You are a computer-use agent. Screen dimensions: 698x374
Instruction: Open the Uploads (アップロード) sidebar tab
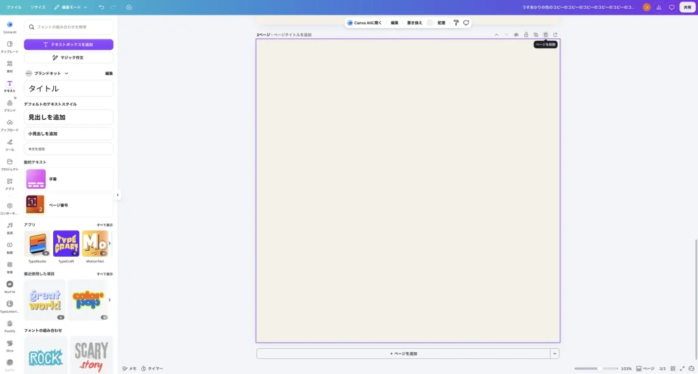(10, 125)
